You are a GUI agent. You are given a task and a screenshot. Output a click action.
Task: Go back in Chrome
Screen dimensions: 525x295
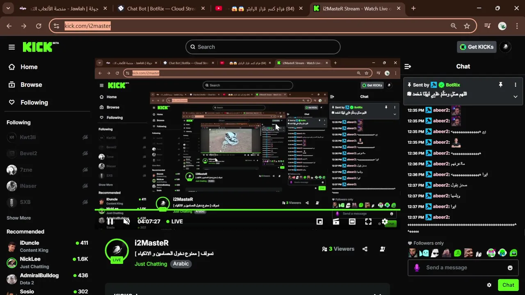click(x=9, y=26)
